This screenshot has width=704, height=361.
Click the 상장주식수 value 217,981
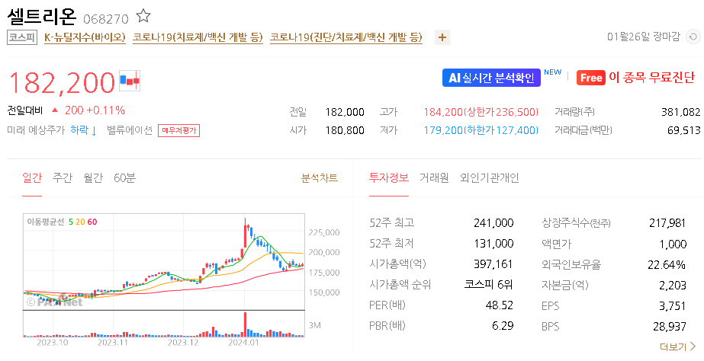(667, 223)
